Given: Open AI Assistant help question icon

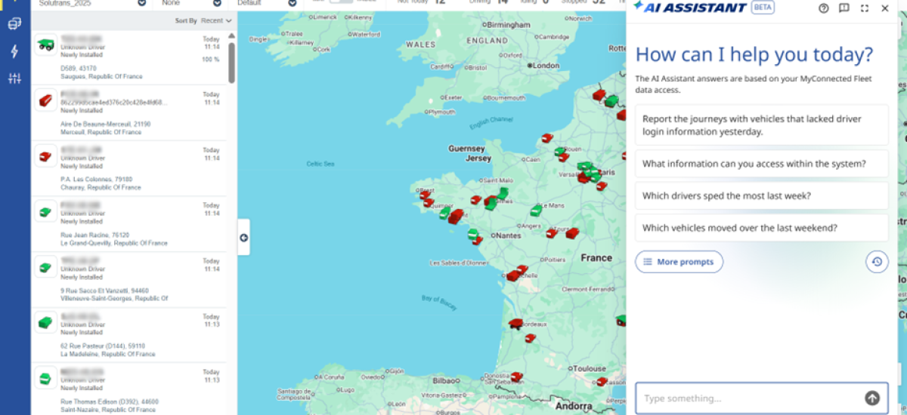Looking at the screenshot, I should [824, 8].
